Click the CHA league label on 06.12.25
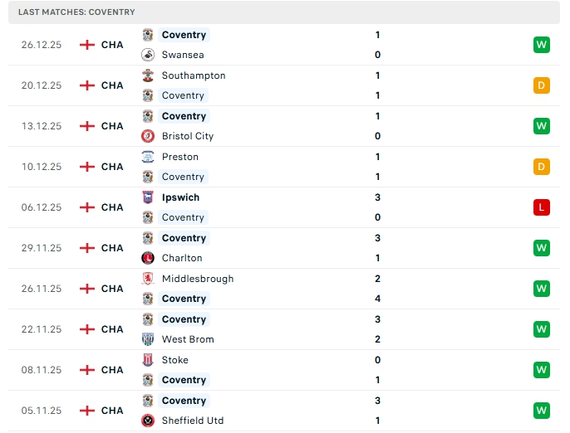Viewport: 570px width, 433px height. (x=112, y=207)
